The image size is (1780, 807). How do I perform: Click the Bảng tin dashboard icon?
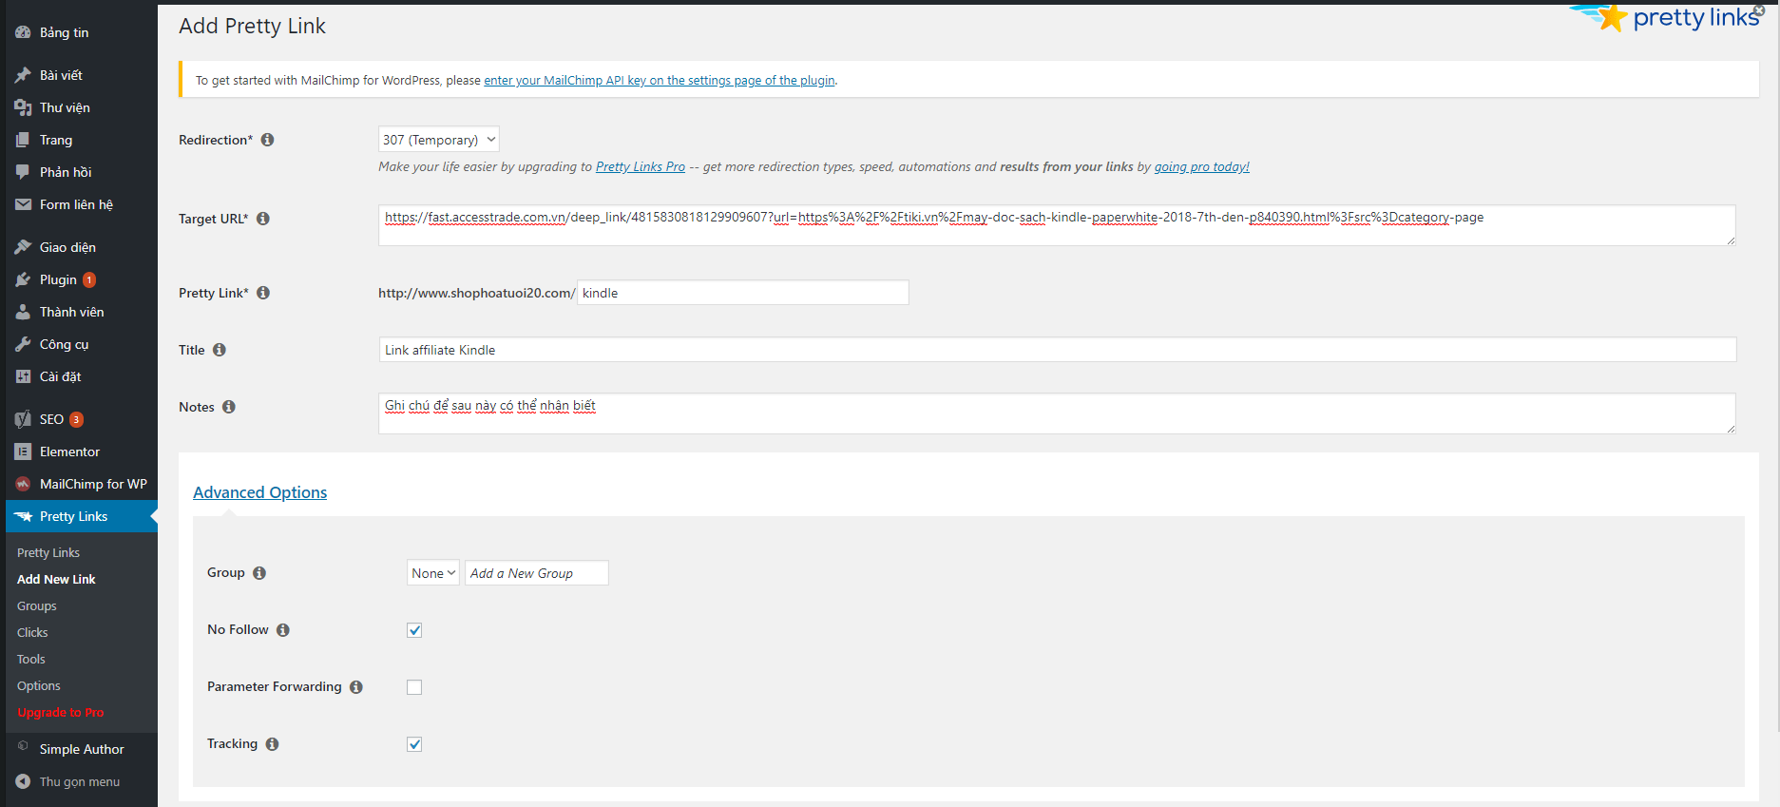pos(23,32)
